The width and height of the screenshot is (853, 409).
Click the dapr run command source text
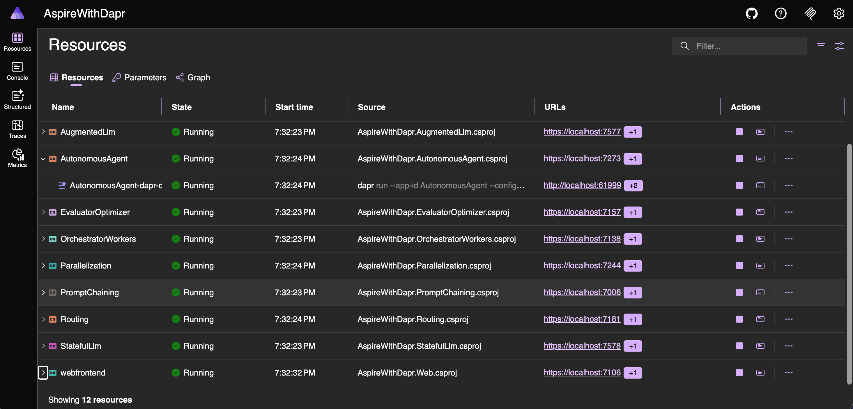[x=440, y=185]
